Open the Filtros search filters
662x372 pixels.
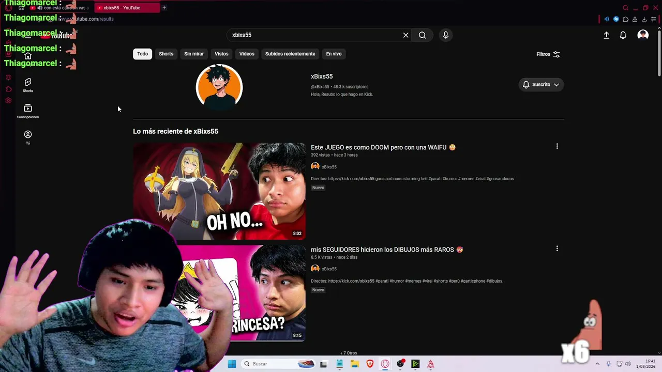pos(548,54)
